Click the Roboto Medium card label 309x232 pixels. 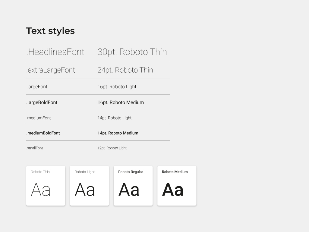(175, 172)
